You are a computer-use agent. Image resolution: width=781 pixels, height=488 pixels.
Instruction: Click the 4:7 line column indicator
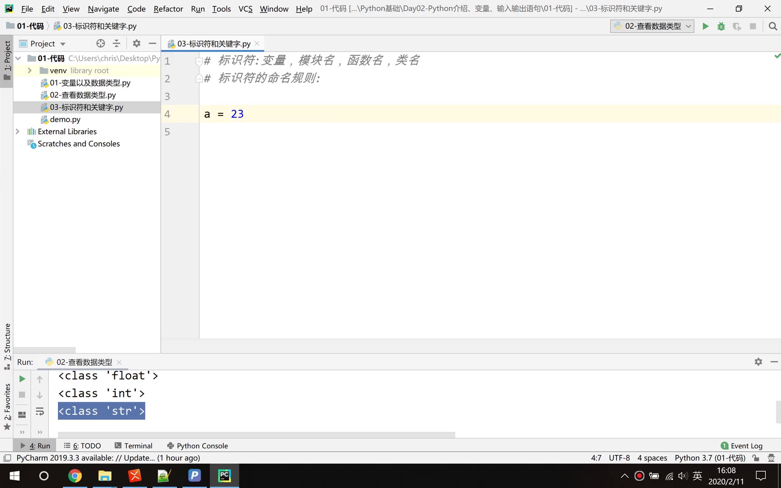coord(596,458)
